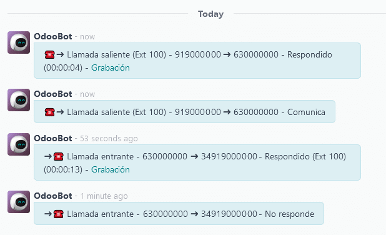Click OdooBot name on 53 seconds ago message
Image resolution: width=386 pixels, height=235 pixels.
(53, 138)
